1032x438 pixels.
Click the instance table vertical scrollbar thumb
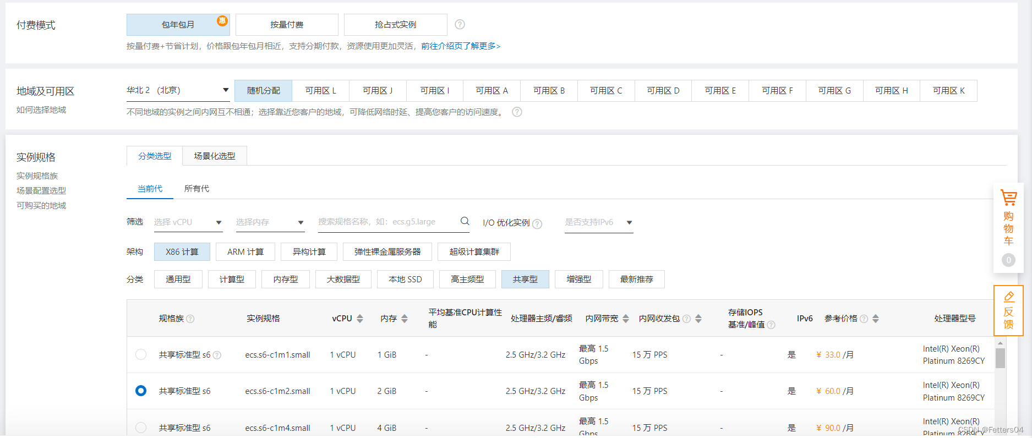(x=1000, y=358)
